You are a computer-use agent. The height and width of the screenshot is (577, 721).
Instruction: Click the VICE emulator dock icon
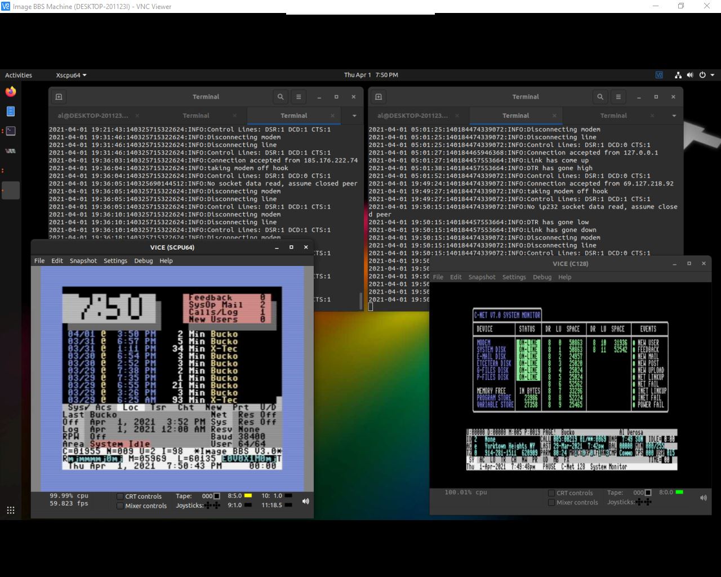(x=11, y=151)
